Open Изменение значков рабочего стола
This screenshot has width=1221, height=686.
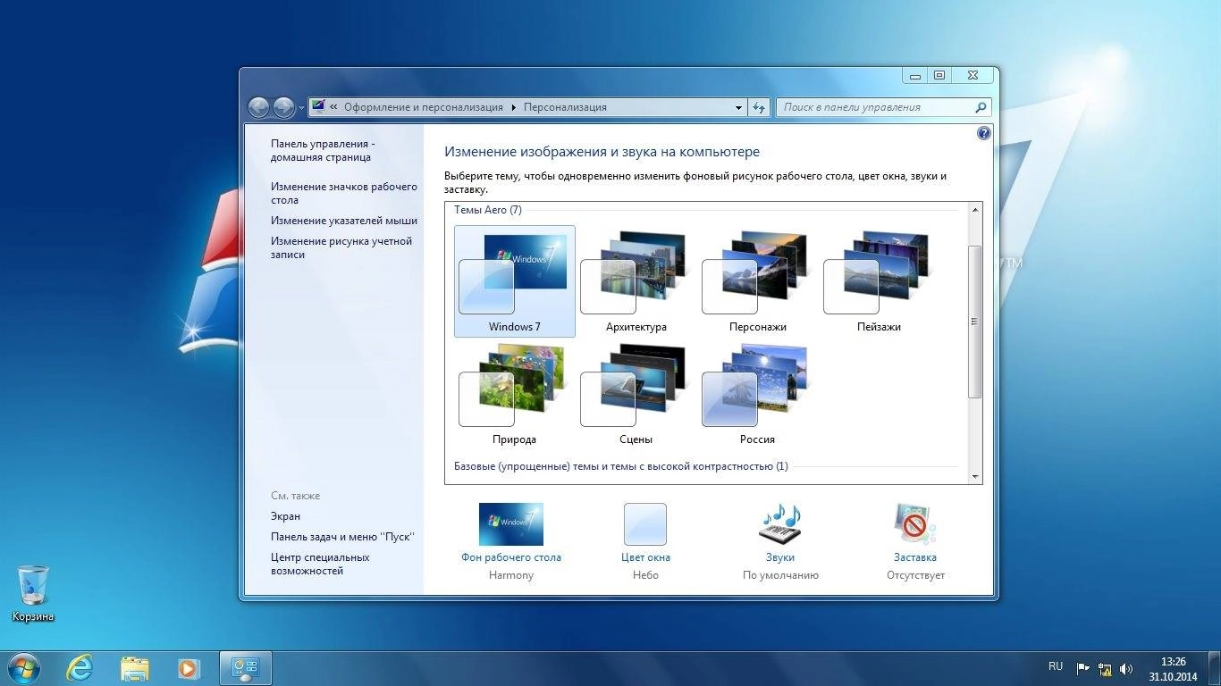pyautogui.click(x=344, y=193)
